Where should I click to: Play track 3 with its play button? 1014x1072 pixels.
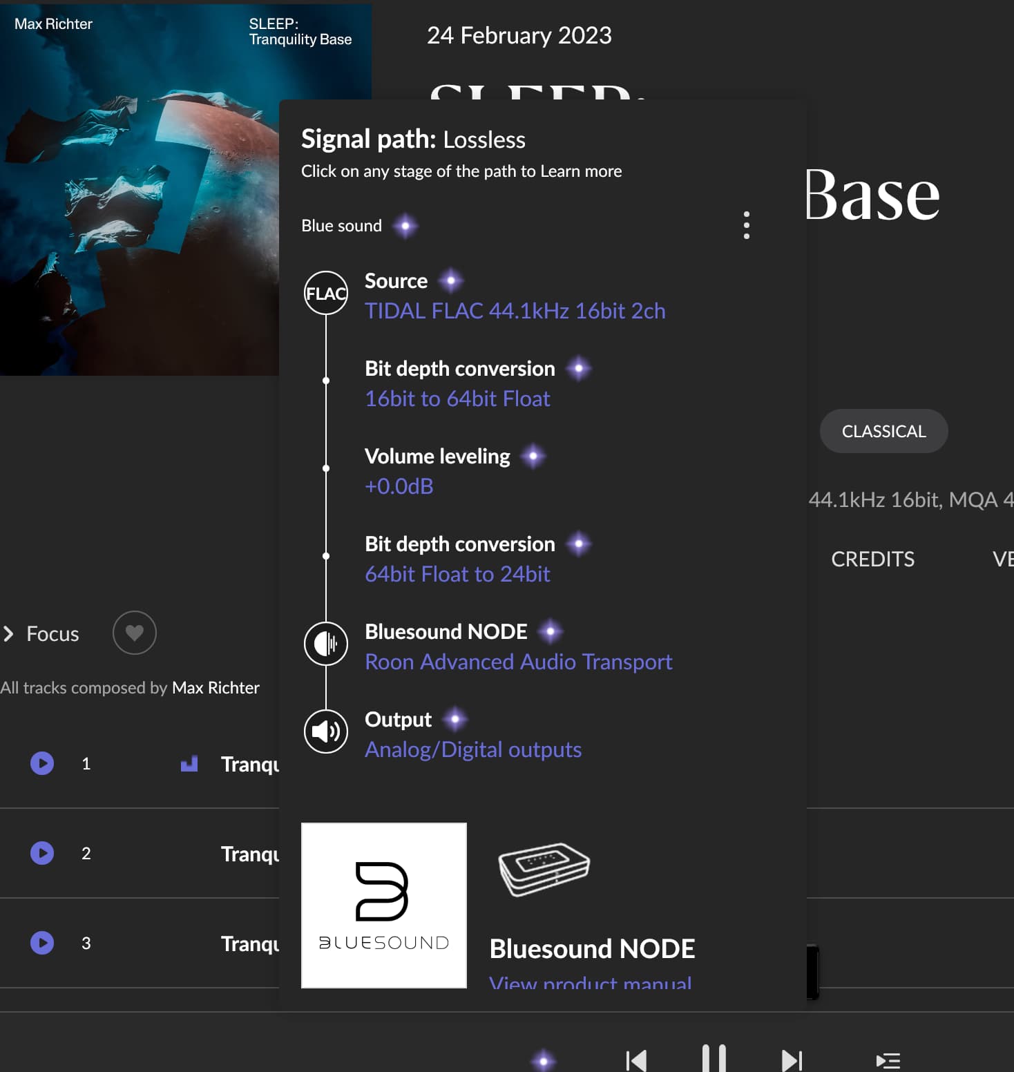[42, 943]
